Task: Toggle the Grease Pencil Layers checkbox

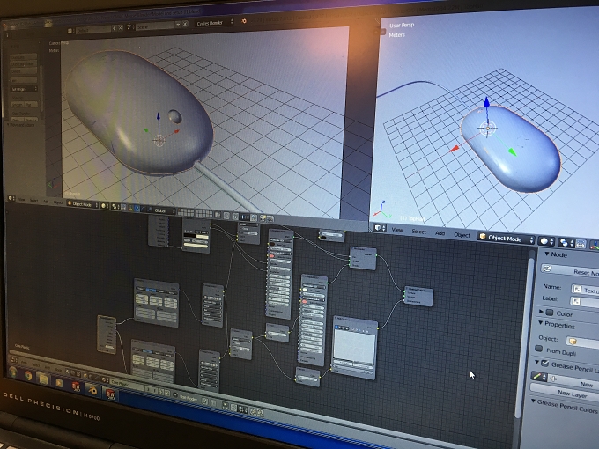Action: point(545,363)
